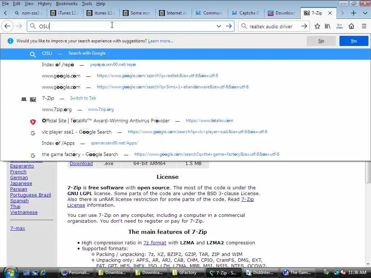Open the 7z format link
The width and height of the screenshot is (371, 278).
(155, 243)
